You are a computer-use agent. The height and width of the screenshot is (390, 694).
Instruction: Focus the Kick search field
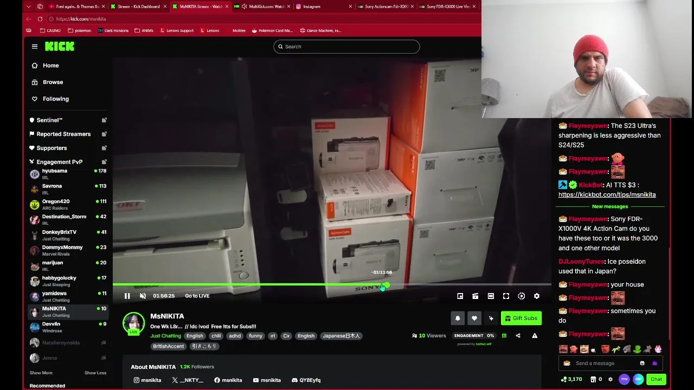346,47
